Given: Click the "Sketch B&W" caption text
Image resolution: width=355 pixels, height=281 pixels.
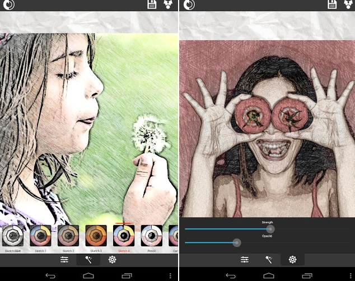Looking at the screenshot, I should [x=13, y=251].
